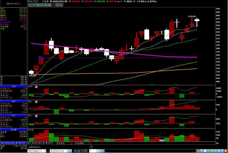Open settings icon in 外資 indicator panel

pyautogui.click(x=36, y=87)
